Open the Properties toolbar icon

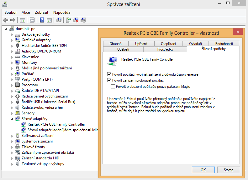[x=32, y=20]
